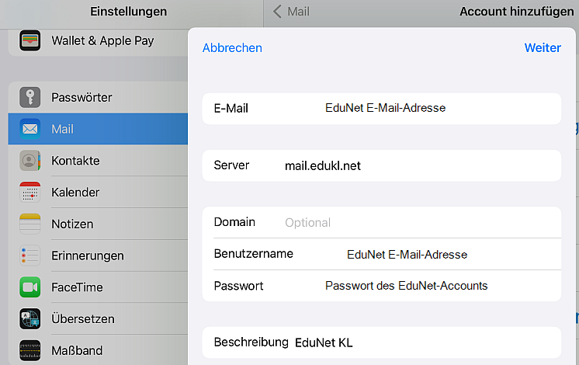Viewport: 579px width, 365px height.
Task: Open Maßband settings row
Action: [98, 350]
